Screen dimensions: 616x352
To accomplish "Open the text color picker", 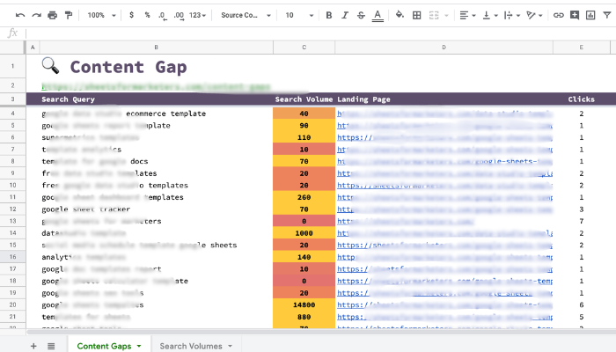I will coord(378,16).
